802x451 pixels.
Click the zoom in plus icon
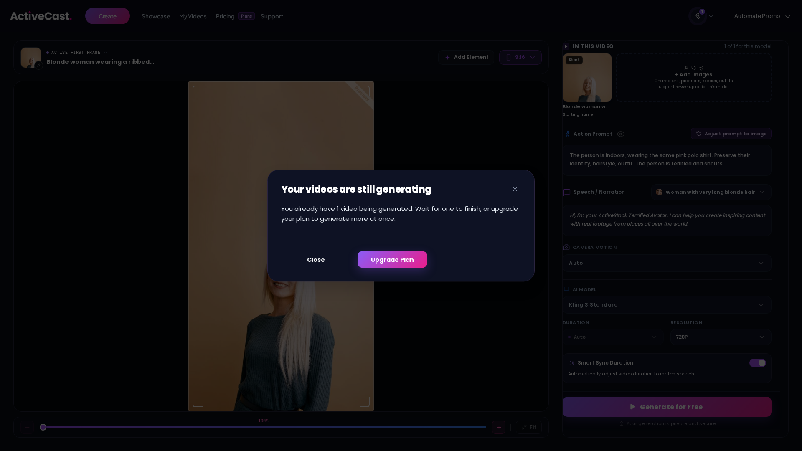pos(499,427)
